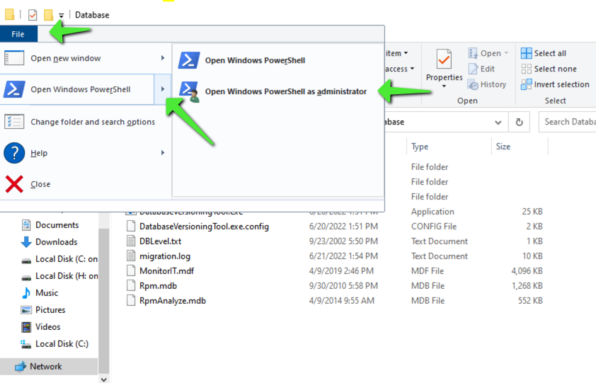
Task: Click the PowerShell administrator icon
Action: pyautogui.click(x=189, y=91)
